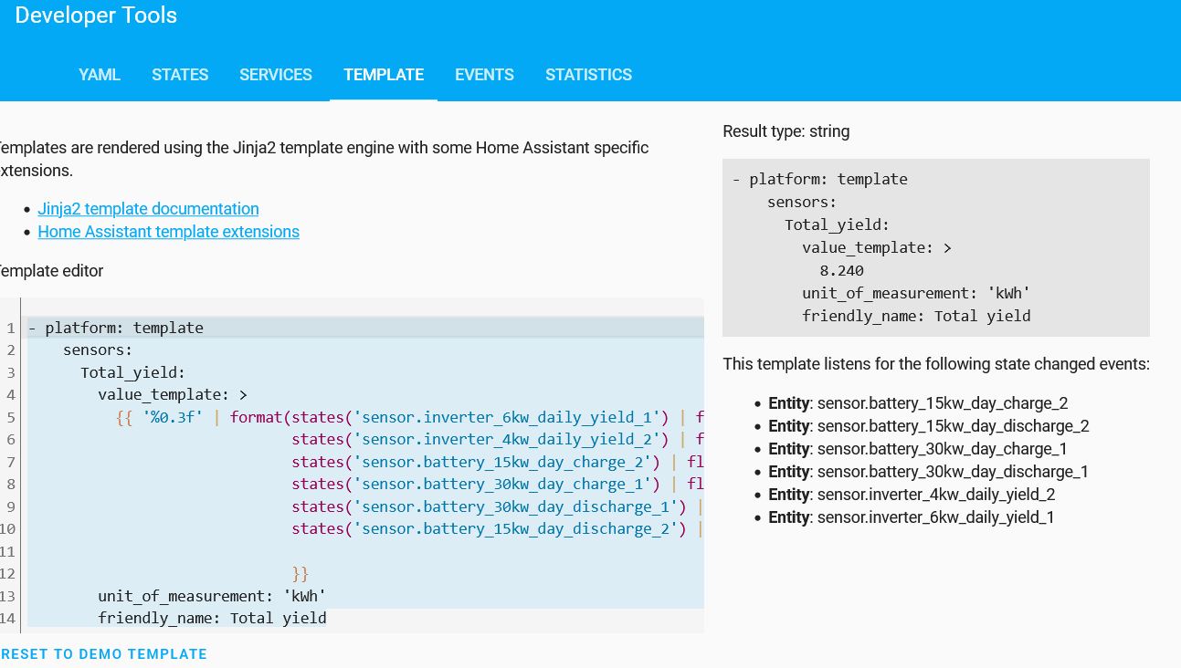
Task: Switch to the STATES tab
Action: click(x=180, y=75)
